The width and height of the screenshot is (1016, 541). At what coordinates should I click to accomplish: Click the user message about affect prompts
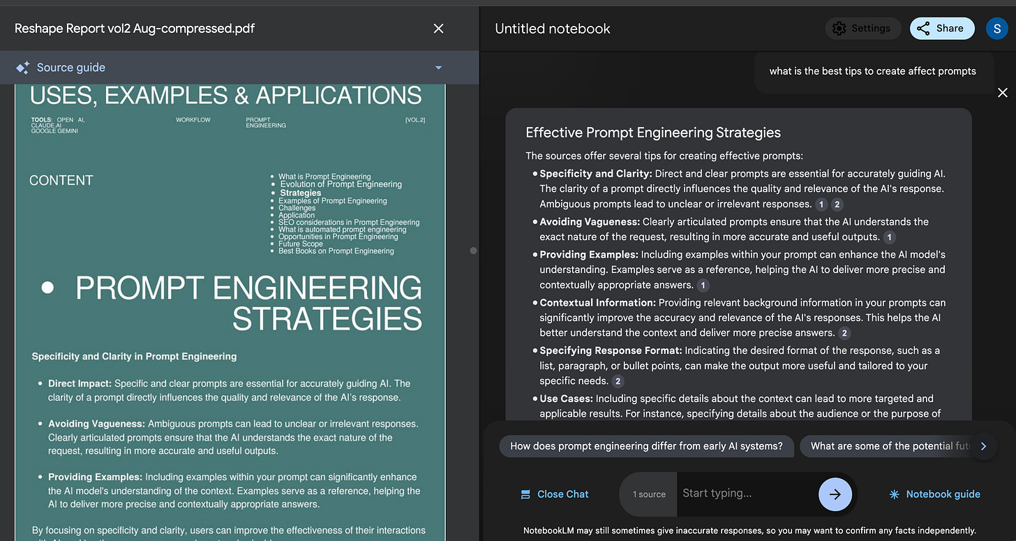click(872, 71)
